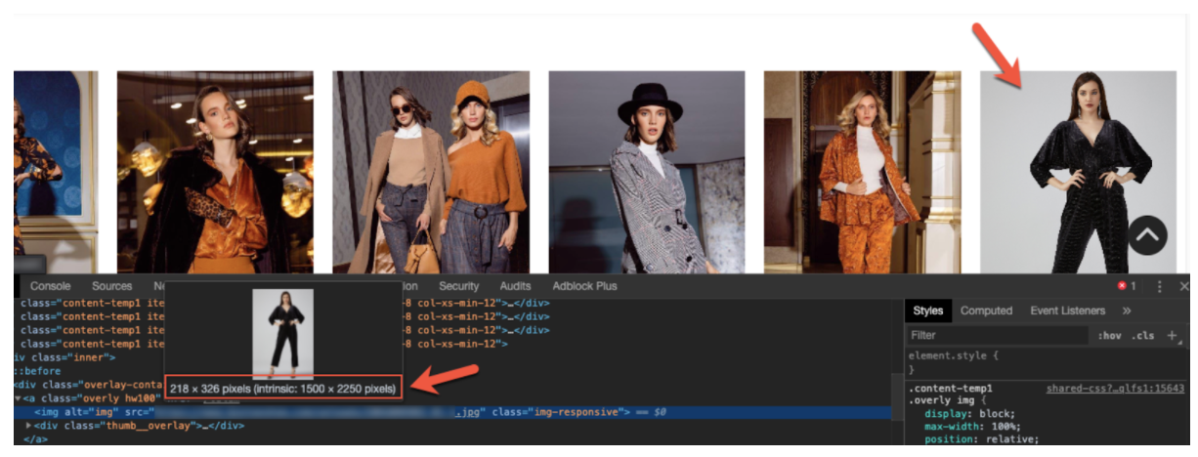The height and width of the screenshot is (457, 1198).
Task: Click the red error count indicator
Action: click(1127, 286)
